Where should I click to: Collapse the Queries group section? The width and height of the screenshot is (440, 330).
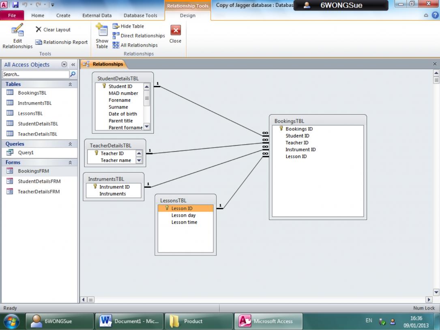pyautogui.click(x=70, y=144)
